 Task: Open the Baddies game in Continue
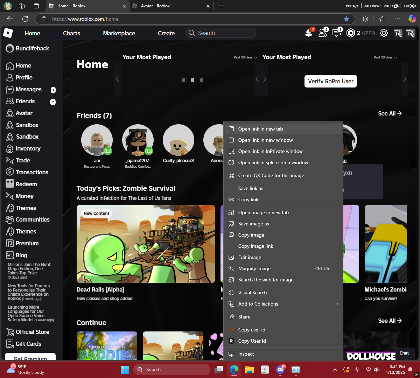pyautogui.click(x=107, y=345)
